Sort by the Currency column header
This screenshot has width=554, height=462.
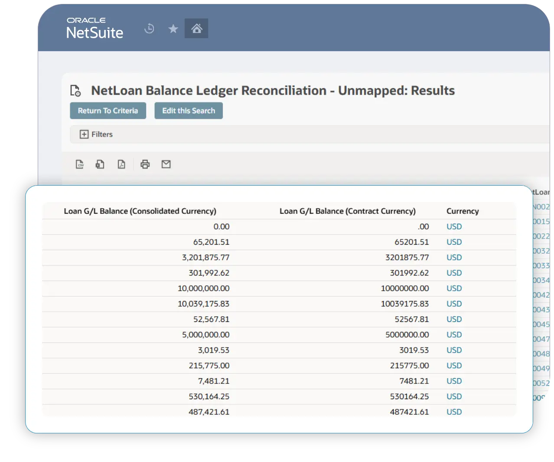(x=463, y=211)
